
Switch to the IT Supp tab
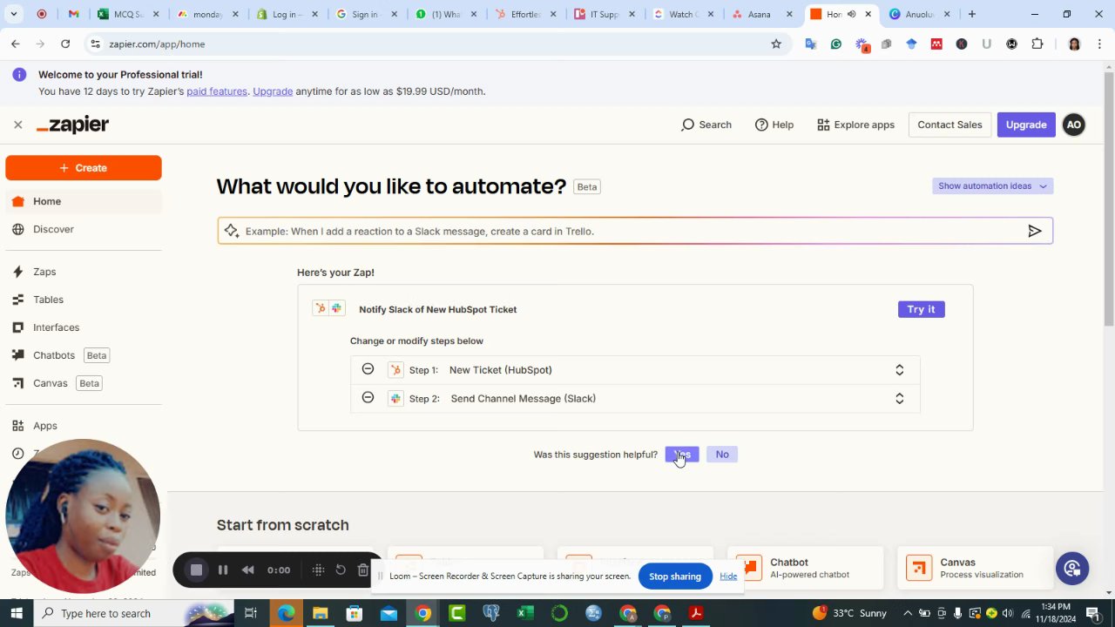605,14
